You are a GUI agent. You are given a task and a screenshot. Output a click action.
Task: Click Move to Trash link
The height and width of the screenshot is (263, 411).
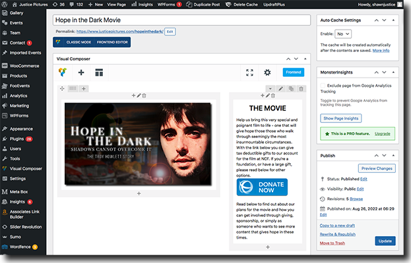click(x=332, y=243)
